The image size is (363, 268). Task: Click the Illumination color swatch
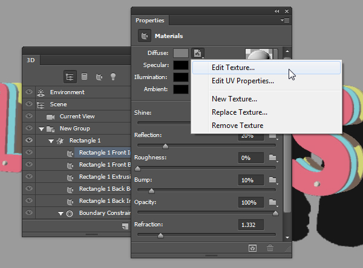pyautogui.click(x=181, y=77)
